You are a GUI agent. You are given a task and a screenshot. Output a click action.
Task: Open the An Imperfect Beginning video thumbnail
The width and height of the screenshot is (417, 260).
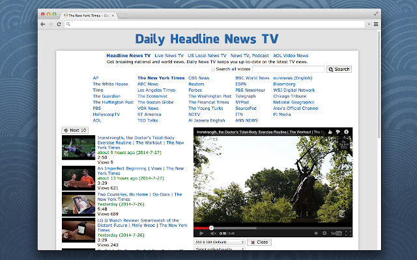(x=78, y=178)
